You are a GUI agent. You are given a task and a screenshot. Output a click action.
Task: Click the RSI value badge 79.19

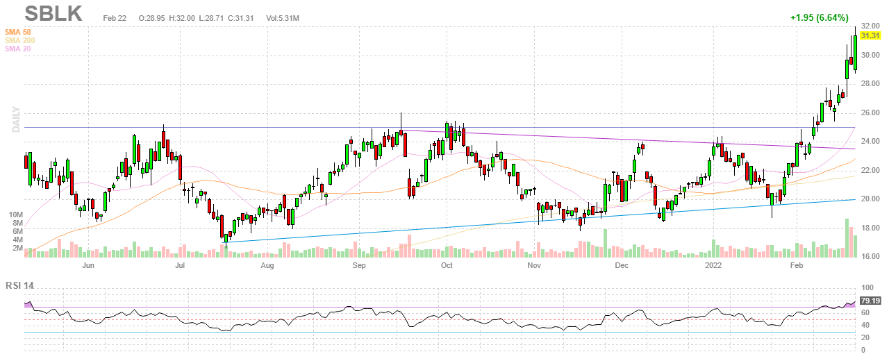click(x=870, y=301)
